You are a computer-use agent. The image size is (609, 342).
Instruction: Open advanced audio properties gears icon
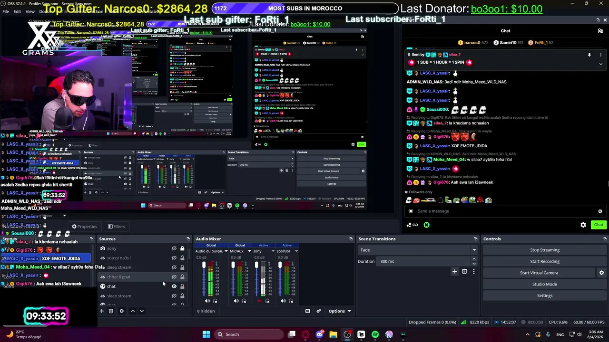click(x=319, y=311)
